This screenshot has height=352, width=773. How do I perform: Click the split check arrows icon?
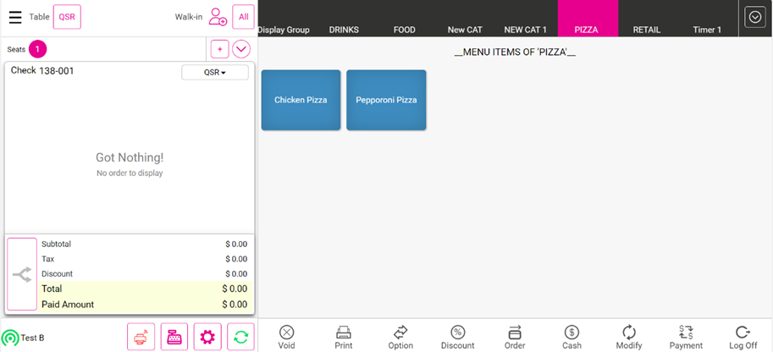(22, 274)
